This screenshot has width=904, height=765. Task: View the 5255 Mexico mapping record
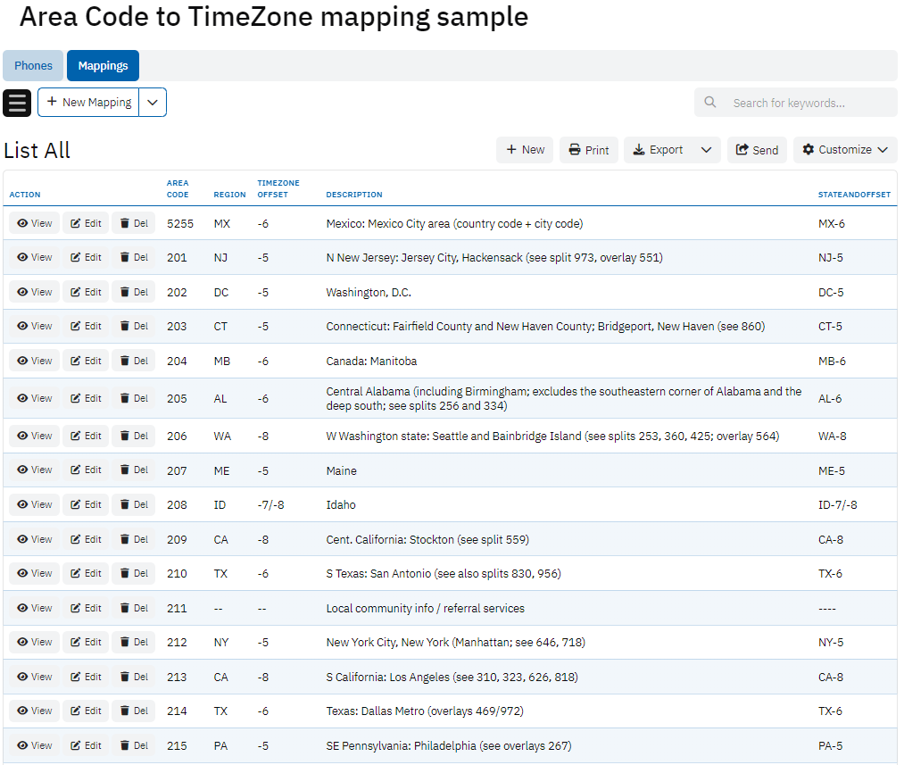34,223
